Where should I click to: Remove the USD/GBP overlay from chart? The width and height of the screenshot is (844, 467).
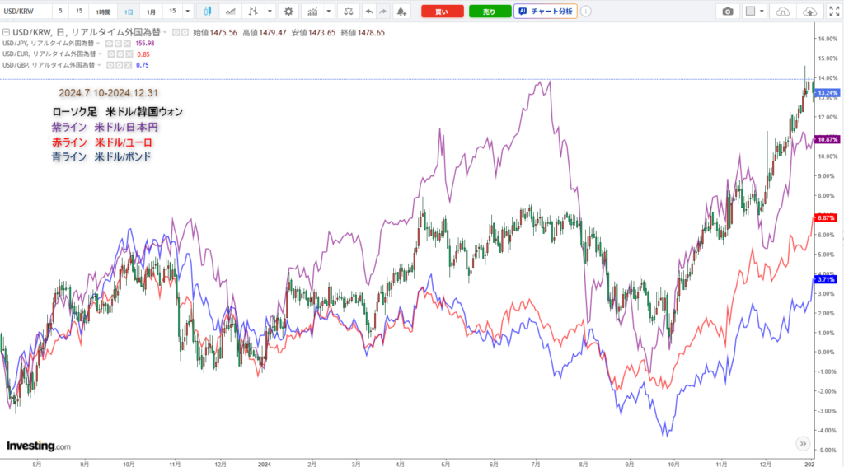pos(129,65)
